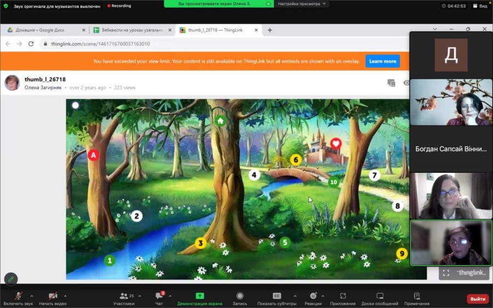Open white hotspot number 8
Viewport: 493px width, 308px height.
[x=398, y=206]
